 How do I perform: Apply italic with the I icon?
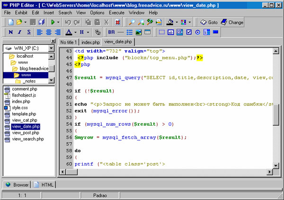pos(20,32)
